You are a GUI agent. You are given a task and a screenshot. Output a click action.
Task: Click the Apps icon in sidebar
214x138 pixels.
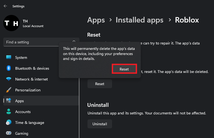[x=9, y=101]
